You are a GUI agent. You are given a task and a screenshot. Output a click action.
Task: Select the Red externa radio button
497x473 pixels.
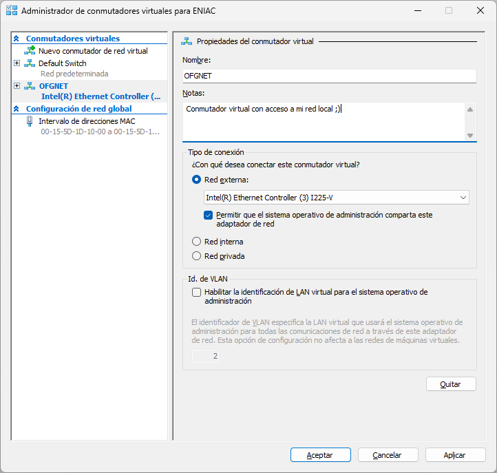[x=196, y=180]
